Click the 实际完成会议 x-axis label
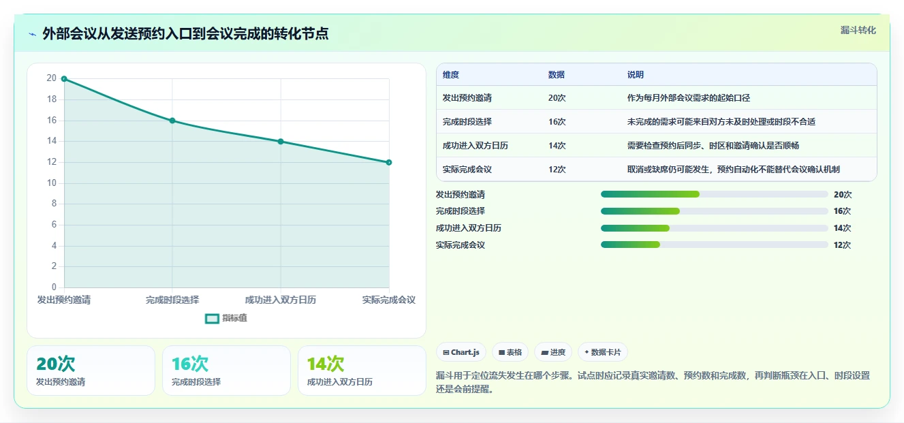The height and width of the screenshot is (423, 904). click(x=389, y=300)
